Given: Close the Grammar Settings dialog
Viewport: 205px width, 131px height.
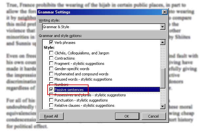Looking at the screenshot, I should click(x=164, y=12).
